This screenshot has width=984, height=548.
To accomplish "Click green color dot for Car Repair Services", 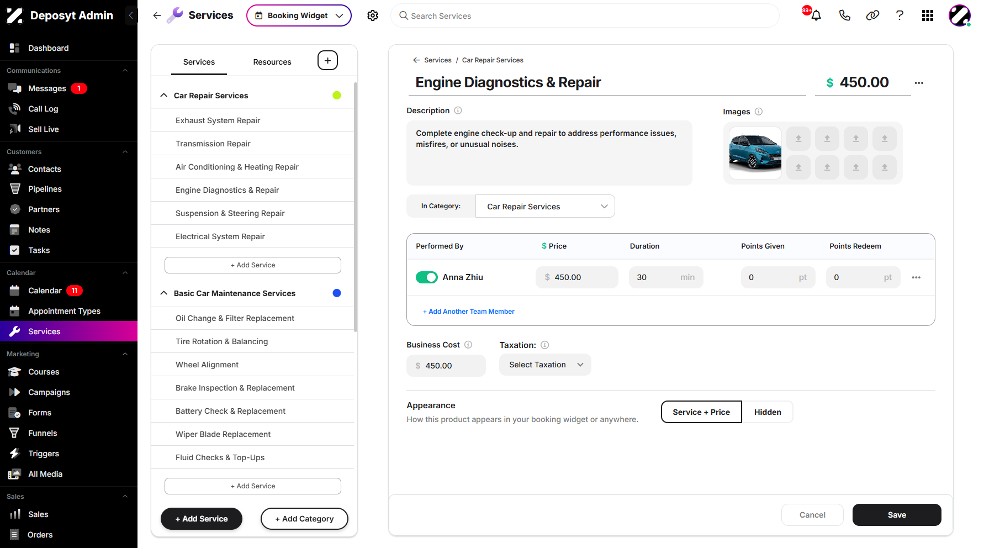I will (x=337, y=95).
